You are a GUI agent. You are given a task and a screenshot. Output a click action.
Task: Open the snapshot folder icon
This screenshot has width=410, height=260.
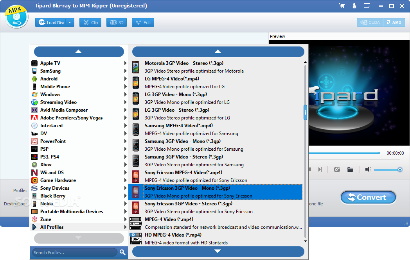350,170
